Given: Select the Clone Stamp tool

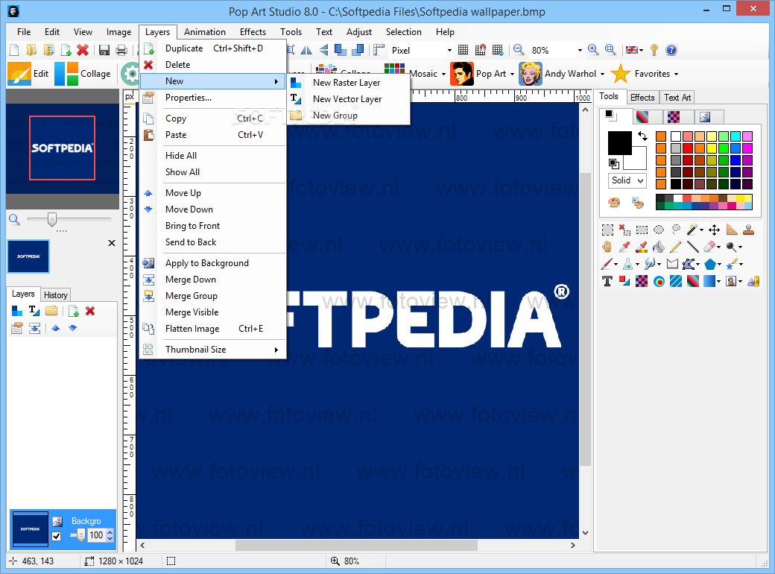Looking at the screenshot, I should tap(749, 230).
